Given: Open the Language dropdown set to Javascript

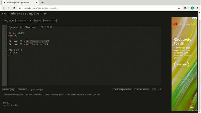Looking at the screenshot, I should pyautogui.click(x=24, y=21).
